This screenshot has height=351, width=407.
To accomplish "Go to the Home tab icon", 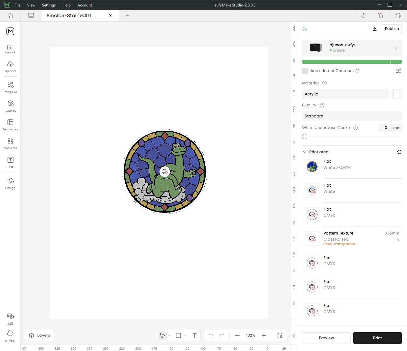I will click(x=10, y=16).
